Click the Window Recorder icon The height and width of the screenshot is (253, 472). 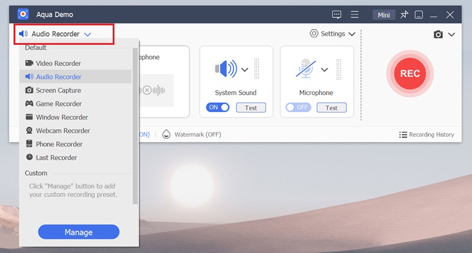[x=29, y=117]
